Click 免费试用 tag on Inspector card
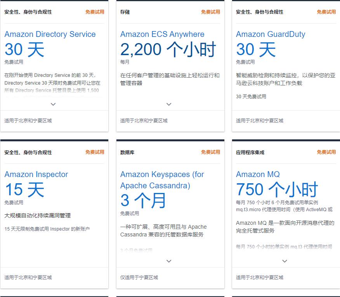Viewport: 340px width, 297px height. (x=95, y=152)
